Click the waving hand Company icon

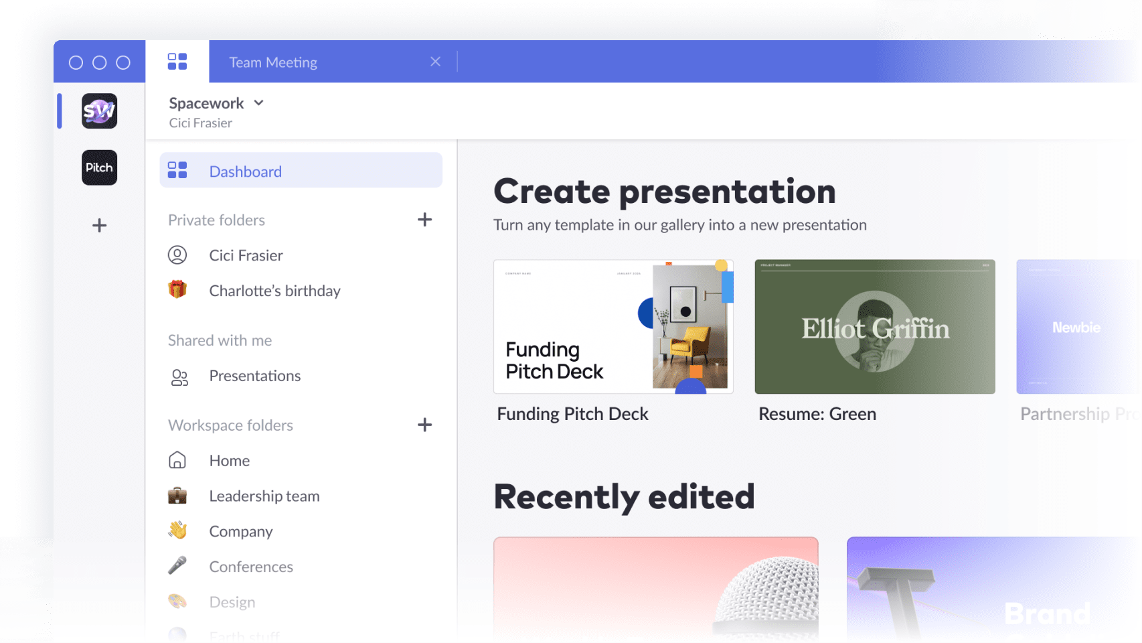pyautogui.click(x=177, y=530)
